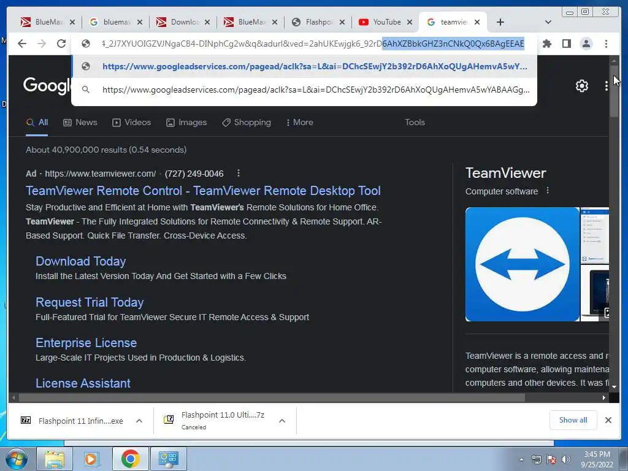Show hidden system tray icons

[x=521, y=459]
